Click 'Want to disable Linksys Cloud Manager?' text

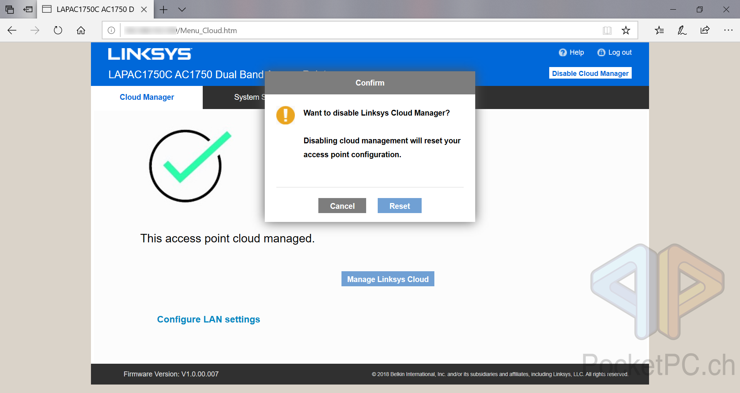[377, 113]
